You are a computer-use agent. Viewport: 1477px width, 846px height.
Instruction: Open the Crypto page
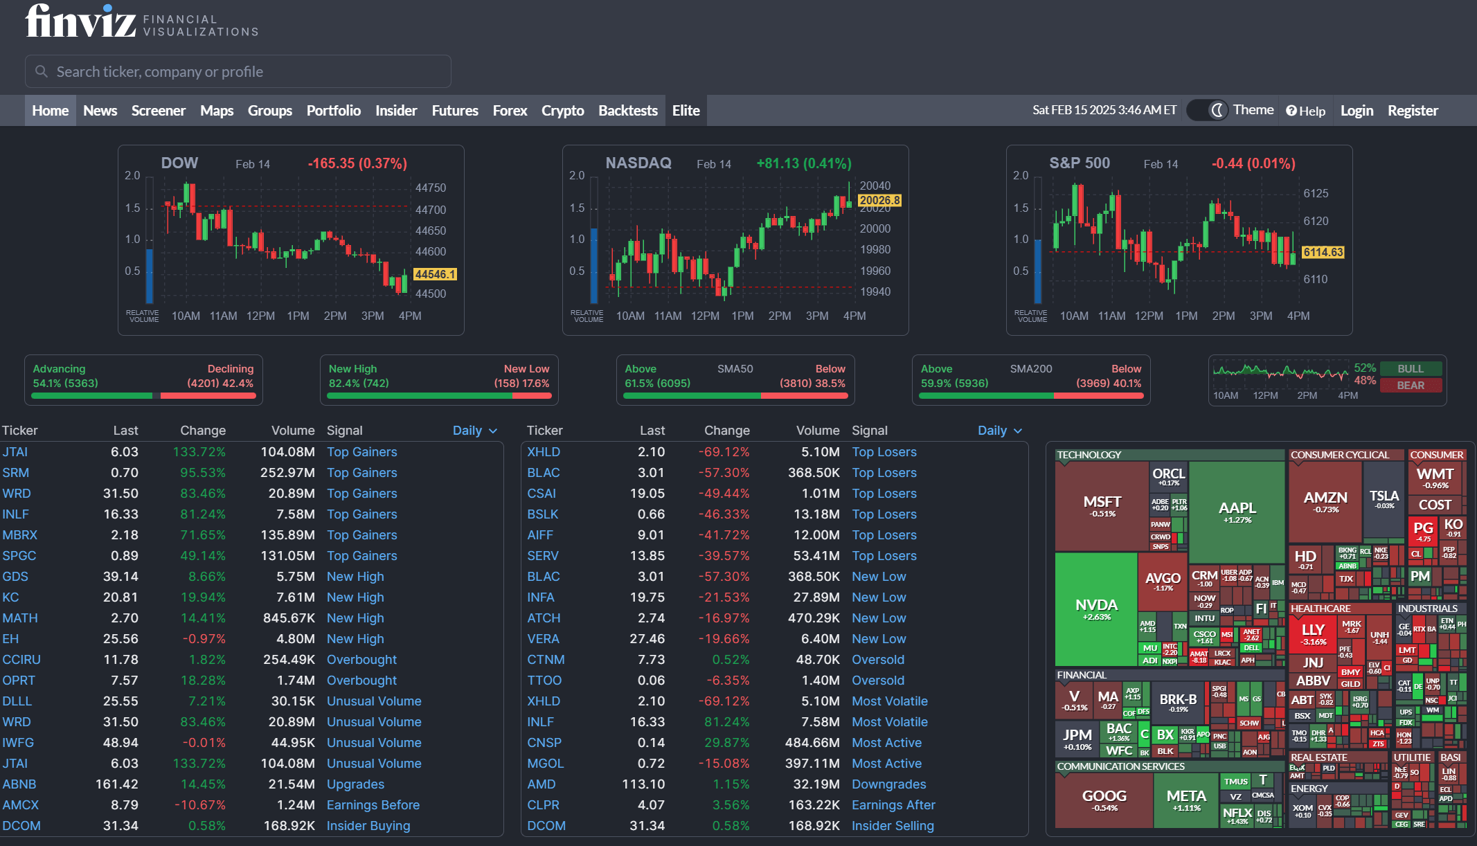563,111
